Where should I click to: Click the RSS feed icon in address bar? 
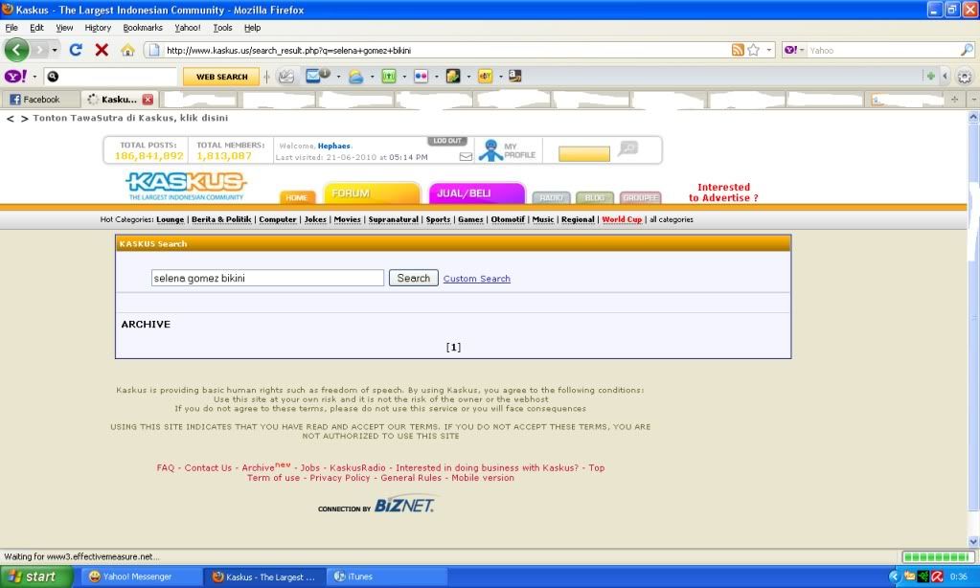point(738,50)
